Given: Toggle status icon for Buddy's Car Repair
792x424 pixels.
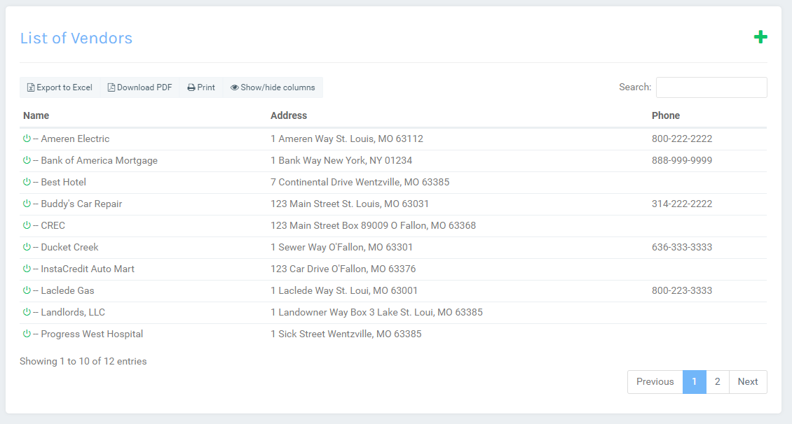Looking at the screenshot, I should pyautogui.click(x=27, y=204).
